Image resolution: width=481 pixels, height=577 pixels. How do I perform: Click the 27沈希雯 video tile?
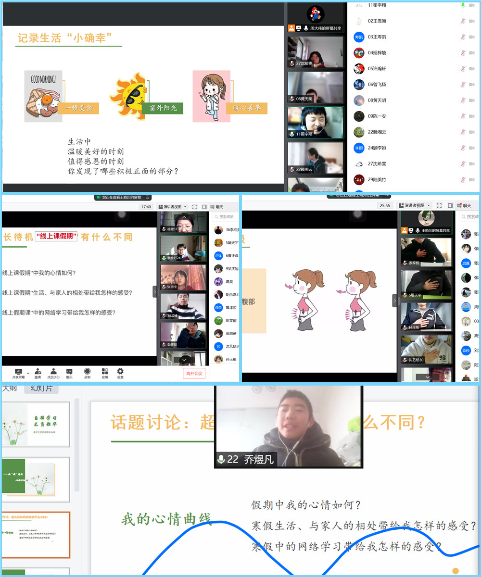point(316,52)
